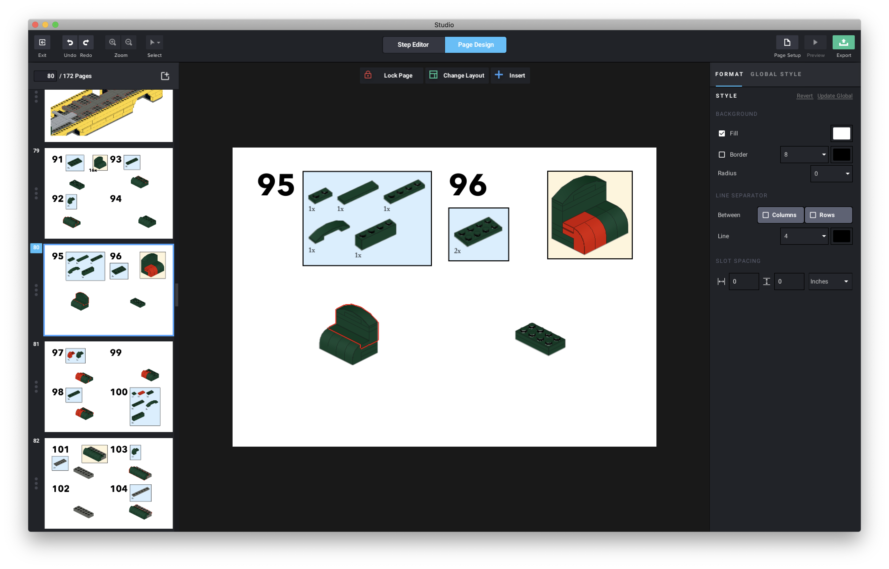
Task: Switch to Page Design mode
Action: (x=476, y=45)
